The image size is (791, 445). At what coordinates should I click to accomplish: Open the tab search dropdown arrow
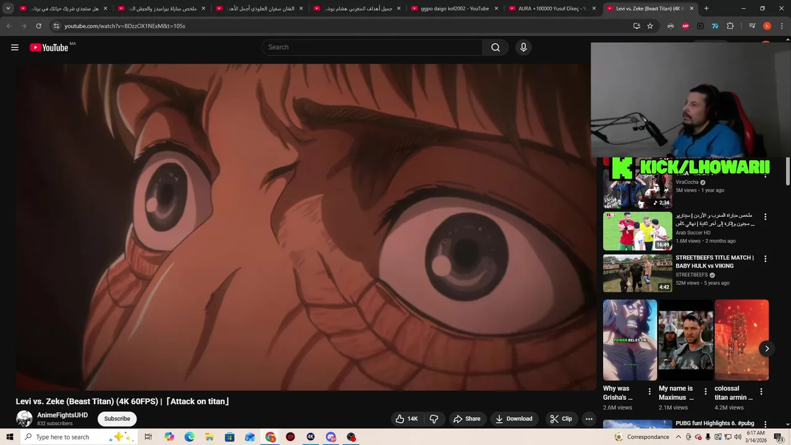(8, 9)
